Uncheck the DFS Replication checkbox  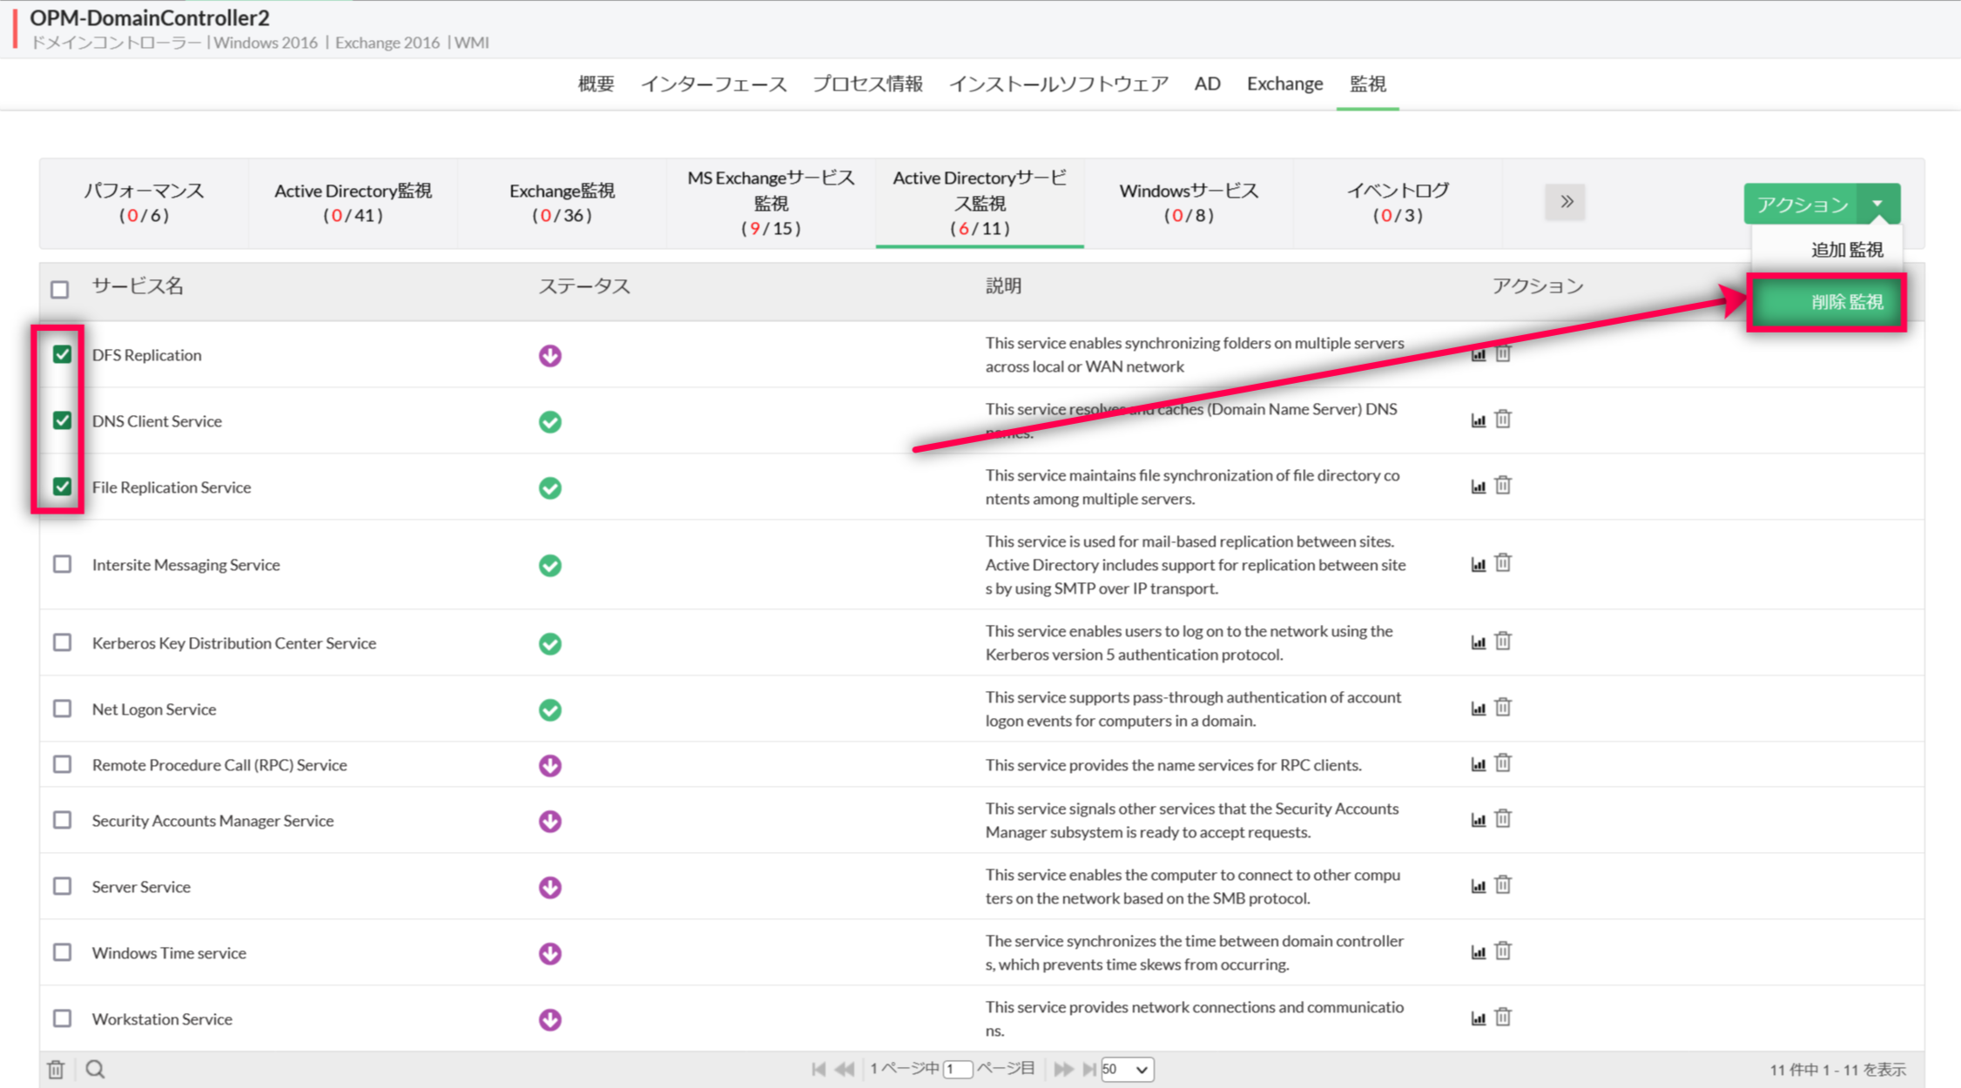(x=62, y=354)
